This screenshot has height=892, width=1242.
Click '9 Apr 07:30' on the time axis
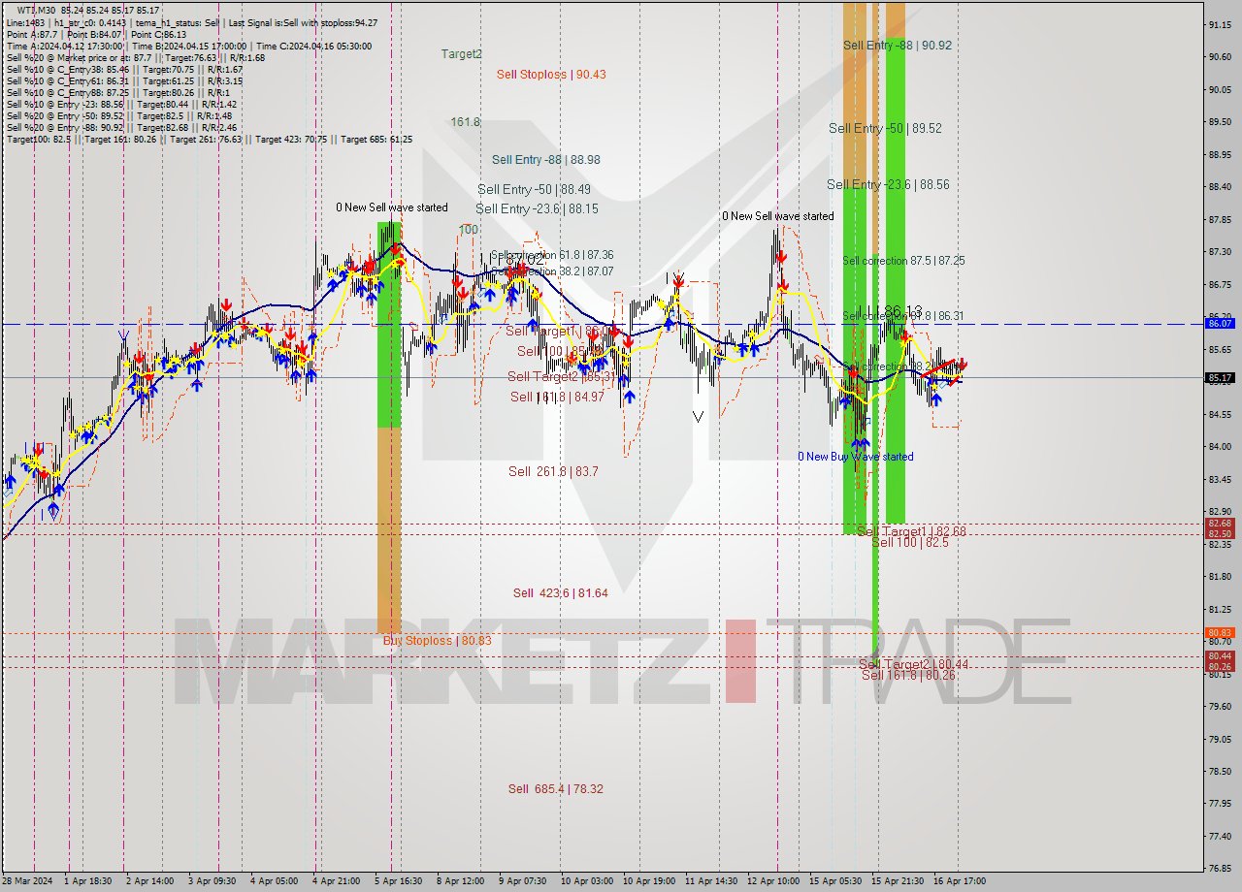(522, 881)
